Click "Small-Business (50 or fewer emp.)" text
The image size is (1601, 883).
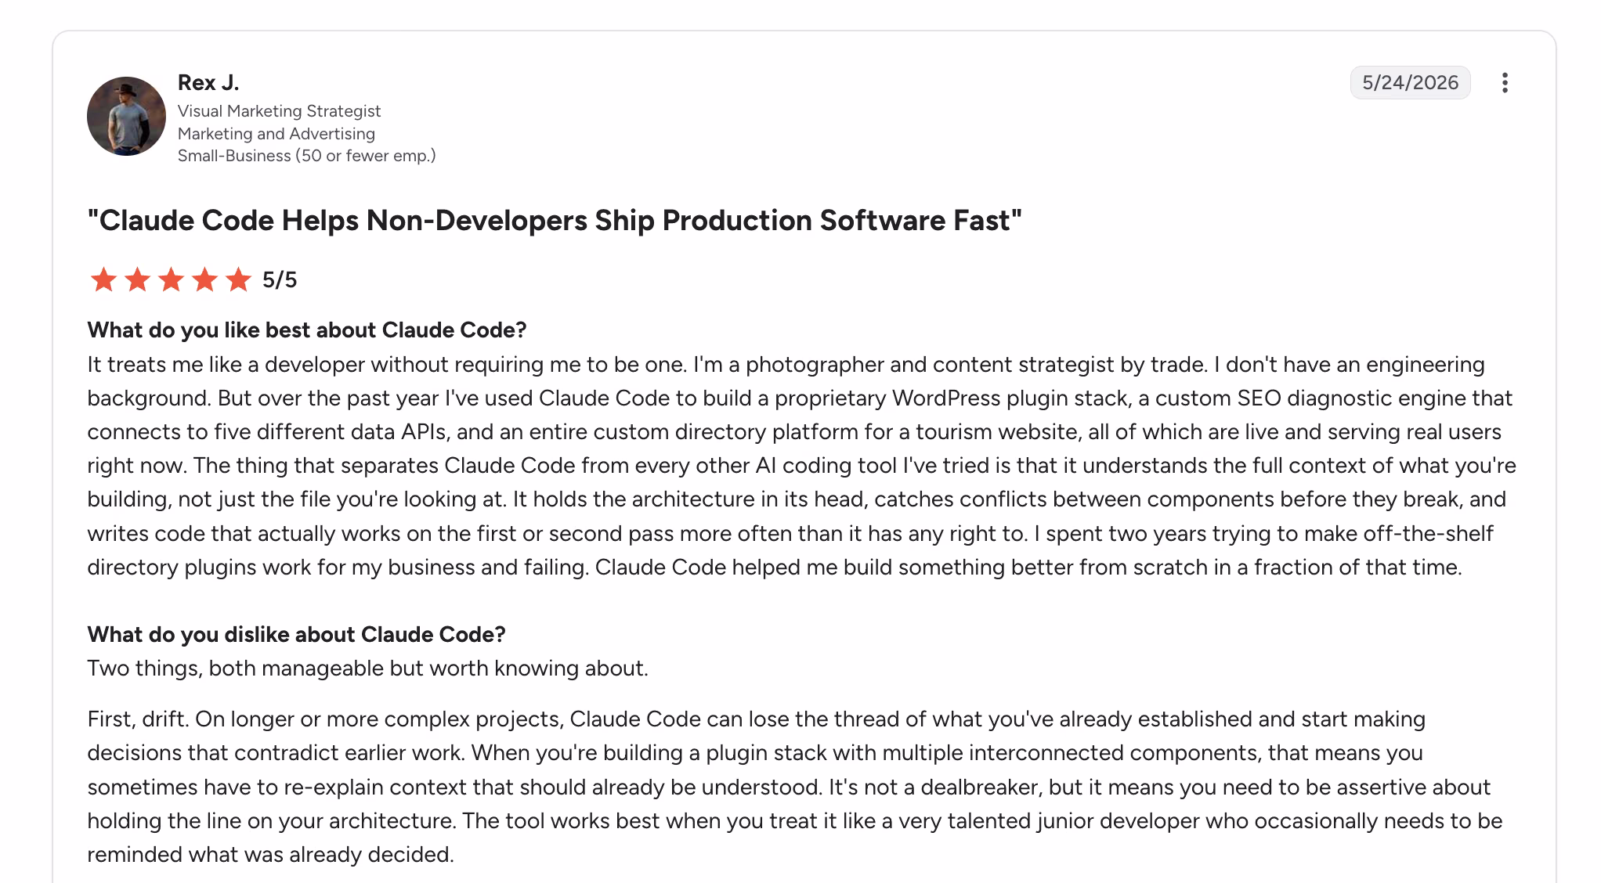307,156
